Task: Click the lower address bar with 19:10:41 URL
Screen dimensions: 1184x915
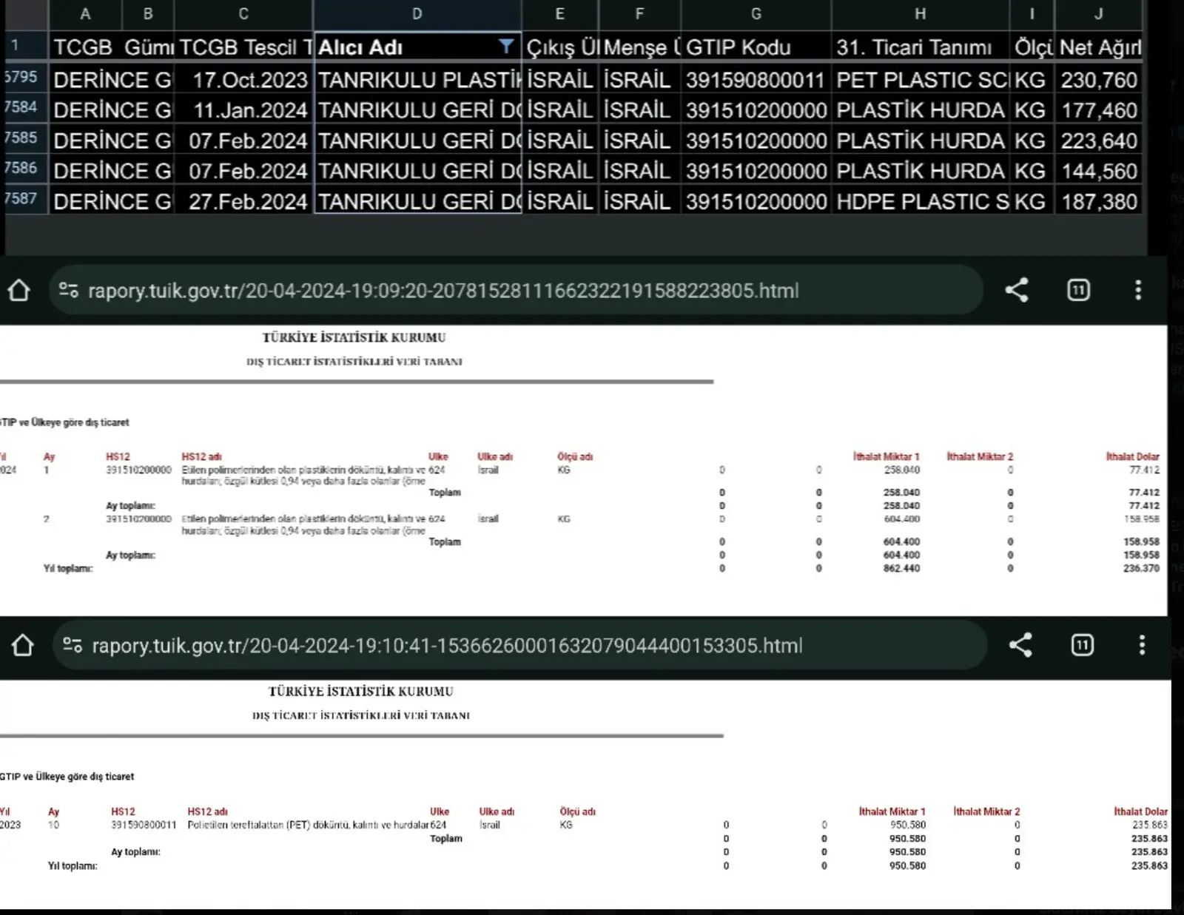Action: point(520,645)
